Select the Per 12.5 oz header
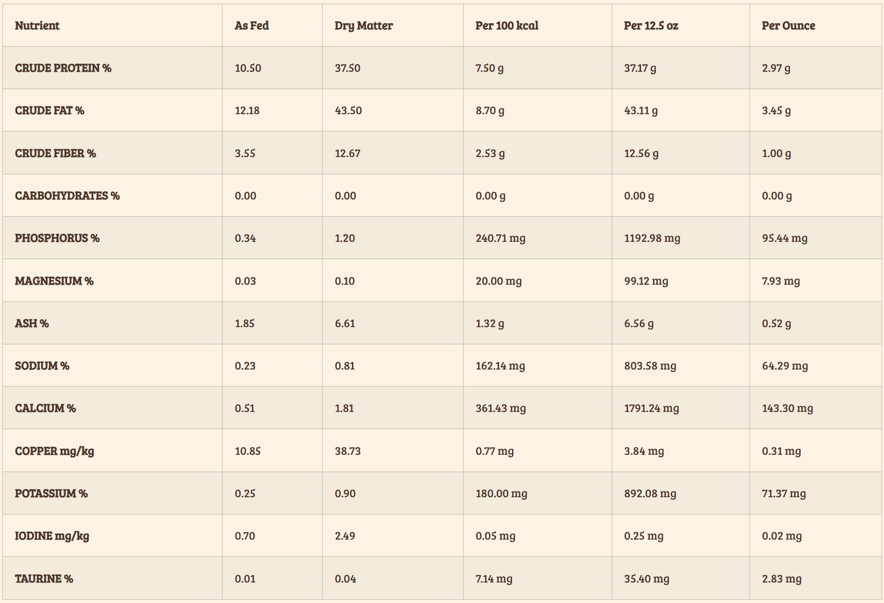The width and height of the screenshot is (884, 603). point(651,26)
